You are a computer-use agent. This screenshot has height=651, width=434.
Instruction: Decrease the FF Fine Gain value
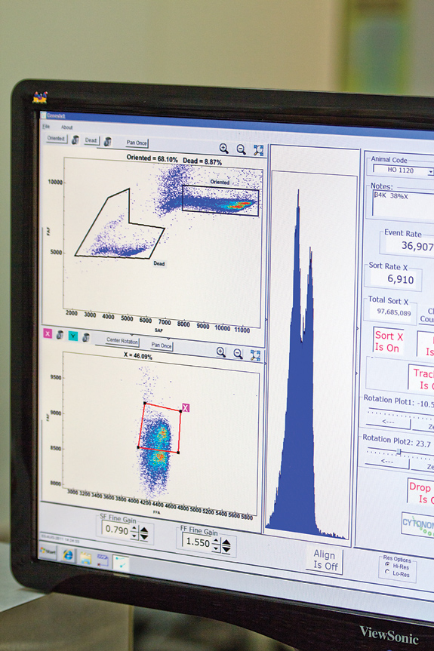(216, 548)
